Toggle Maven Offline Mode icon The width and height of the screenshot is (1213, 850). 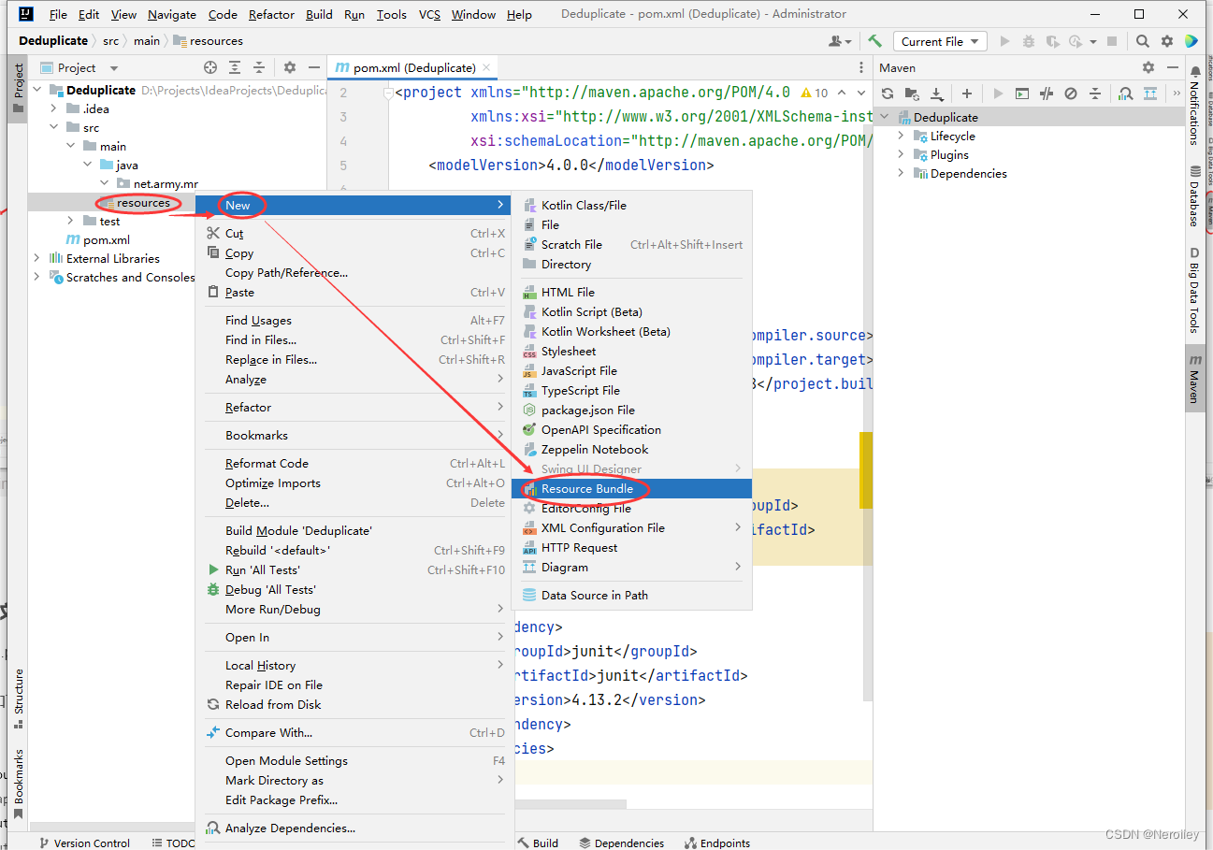coord(1047,94)
